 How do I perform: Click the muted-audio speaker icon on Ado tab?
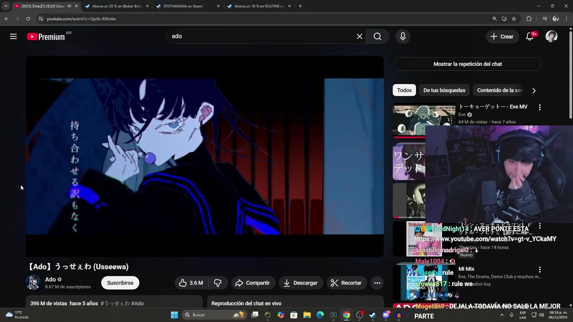[69, 6]
